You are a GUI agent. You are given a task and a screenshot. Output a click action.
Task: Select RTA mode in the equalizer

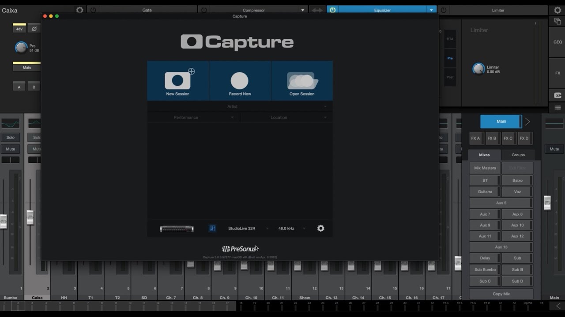[x=450, y=39]
